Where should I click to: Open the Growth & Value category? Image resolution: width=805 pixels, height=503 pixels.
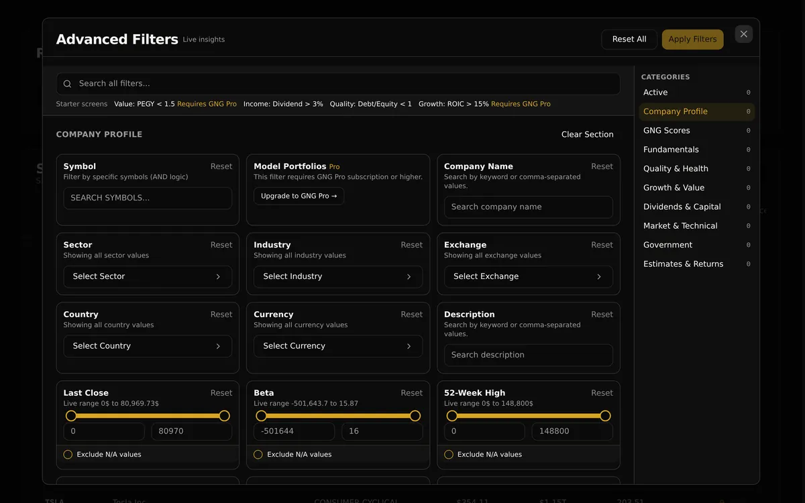click(696, 188)
